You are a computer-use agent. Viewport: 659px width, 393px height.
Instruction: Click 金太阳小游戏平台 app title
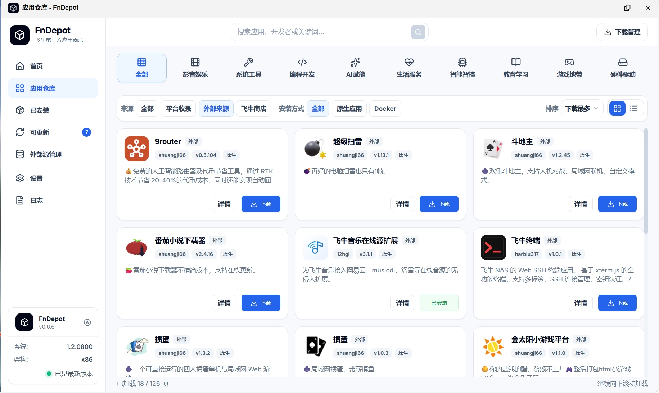540,339
